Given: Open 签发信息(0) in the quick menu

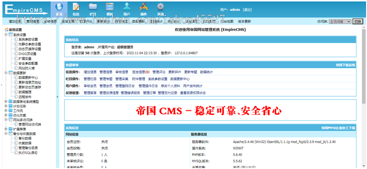Looking at the screenshot, I should point(141,72).
